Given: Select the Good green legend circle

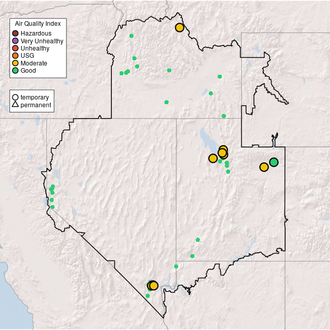Looking at the screenshot, I should (15, 70).
